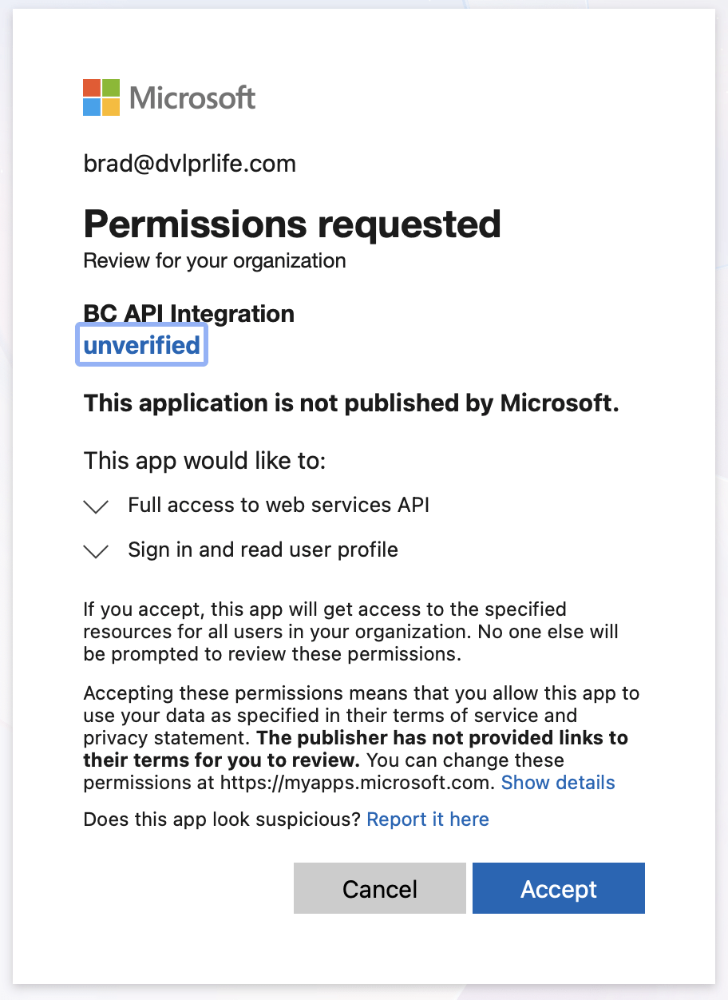Click the Permissions requested heading
The image size is (728, 1000).
click(292, 224)
